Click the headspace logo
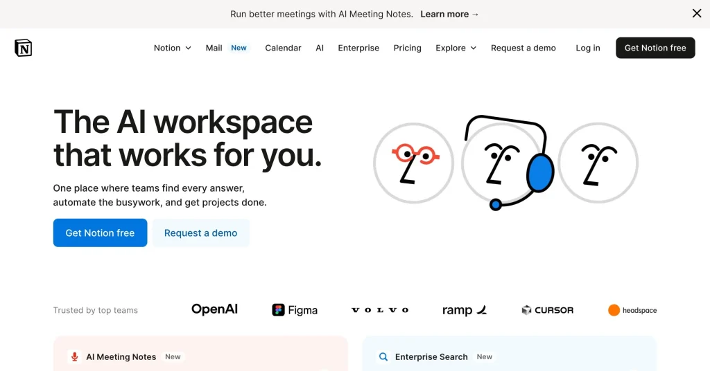The image size is (710, 371). tap(632, 310)
